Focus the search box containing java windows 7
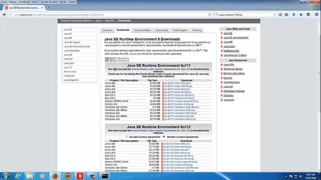 tap(246, 14)
